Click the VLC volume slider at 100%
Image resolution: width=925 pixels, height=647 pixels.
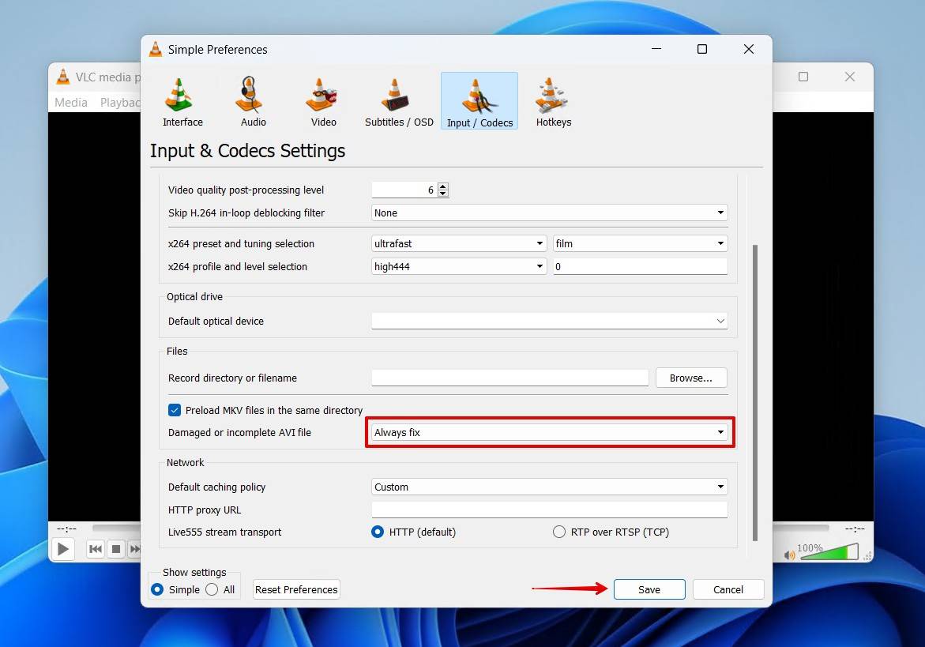tap(828, 552)
